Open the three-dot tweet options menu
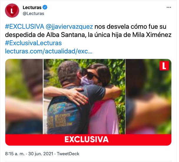This screenshot has width=179, height=162. [169, 7]
